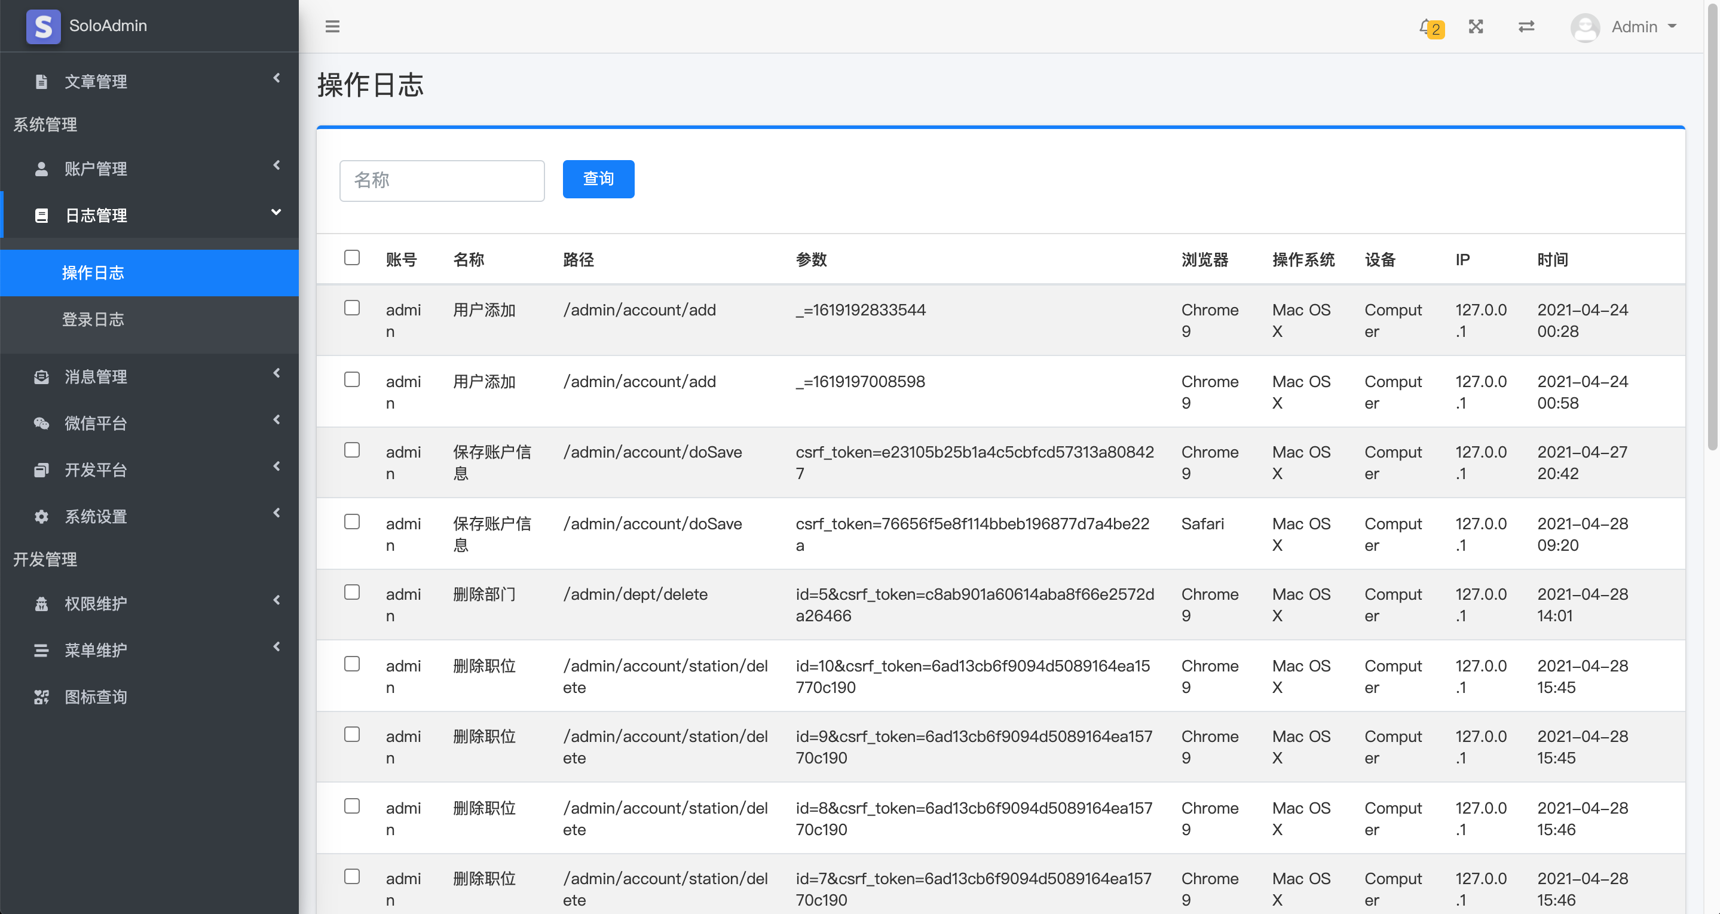Click the IP column header
Screen dimensions: 1720x914
[x=1463, y=259]
